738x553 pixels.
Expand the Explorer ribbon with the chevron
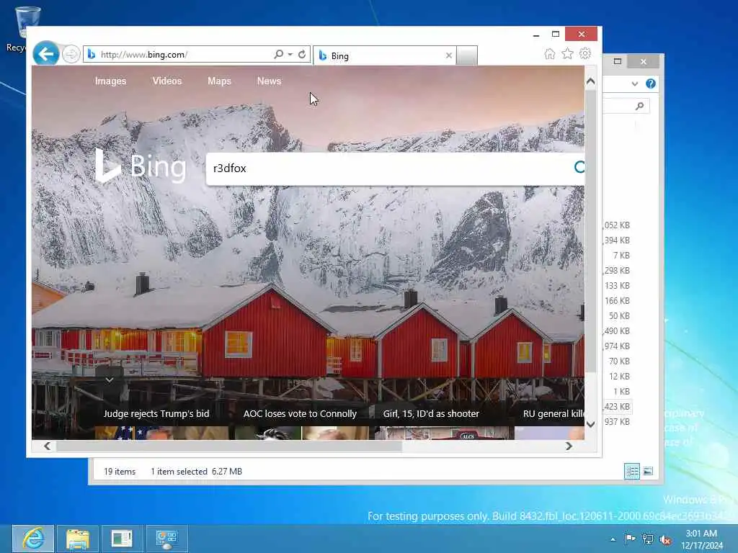coord(634,84)
